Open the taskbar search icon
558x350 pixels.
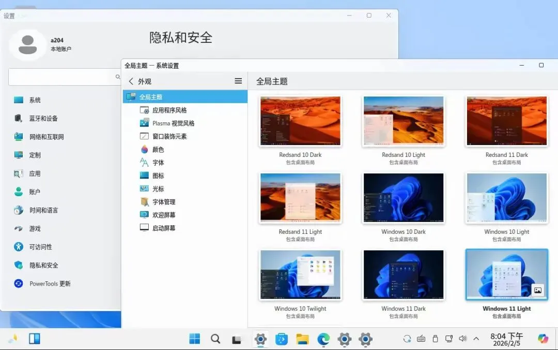[215, 339]
